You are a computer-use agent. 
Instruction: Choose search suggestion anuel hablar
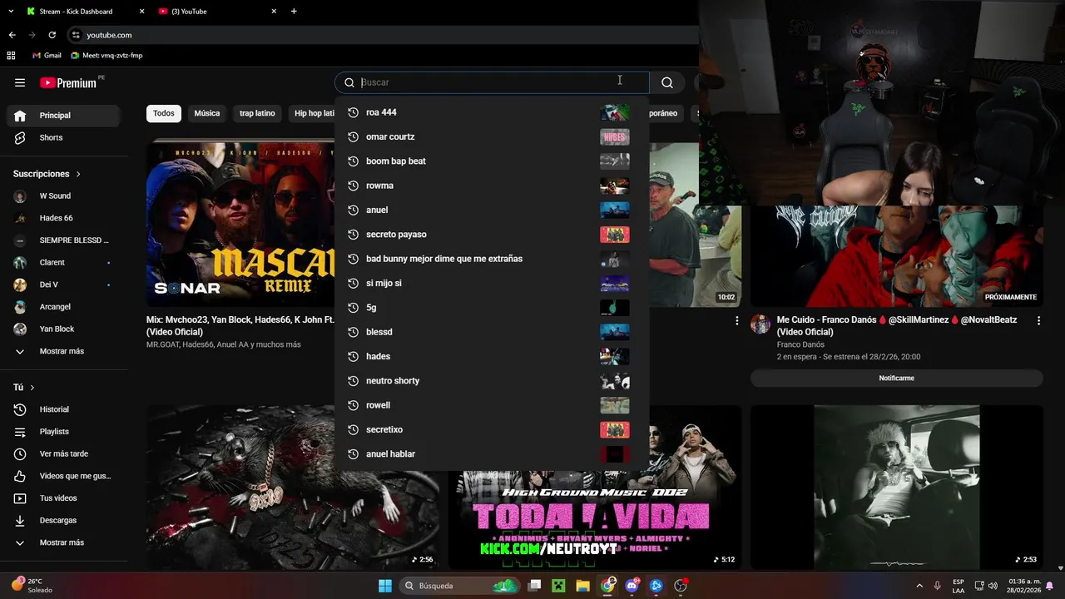(491, 454)
